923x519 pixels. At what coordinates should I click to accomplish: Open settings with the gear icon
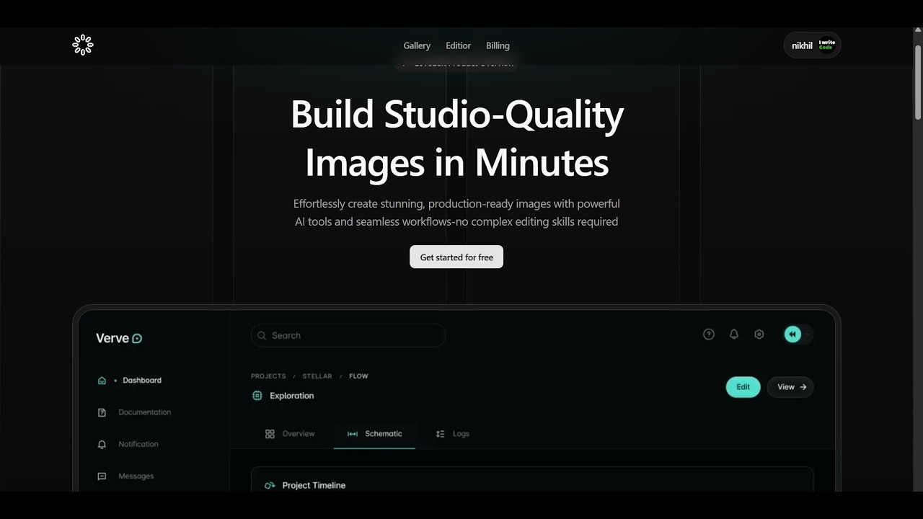pos(759,334)
